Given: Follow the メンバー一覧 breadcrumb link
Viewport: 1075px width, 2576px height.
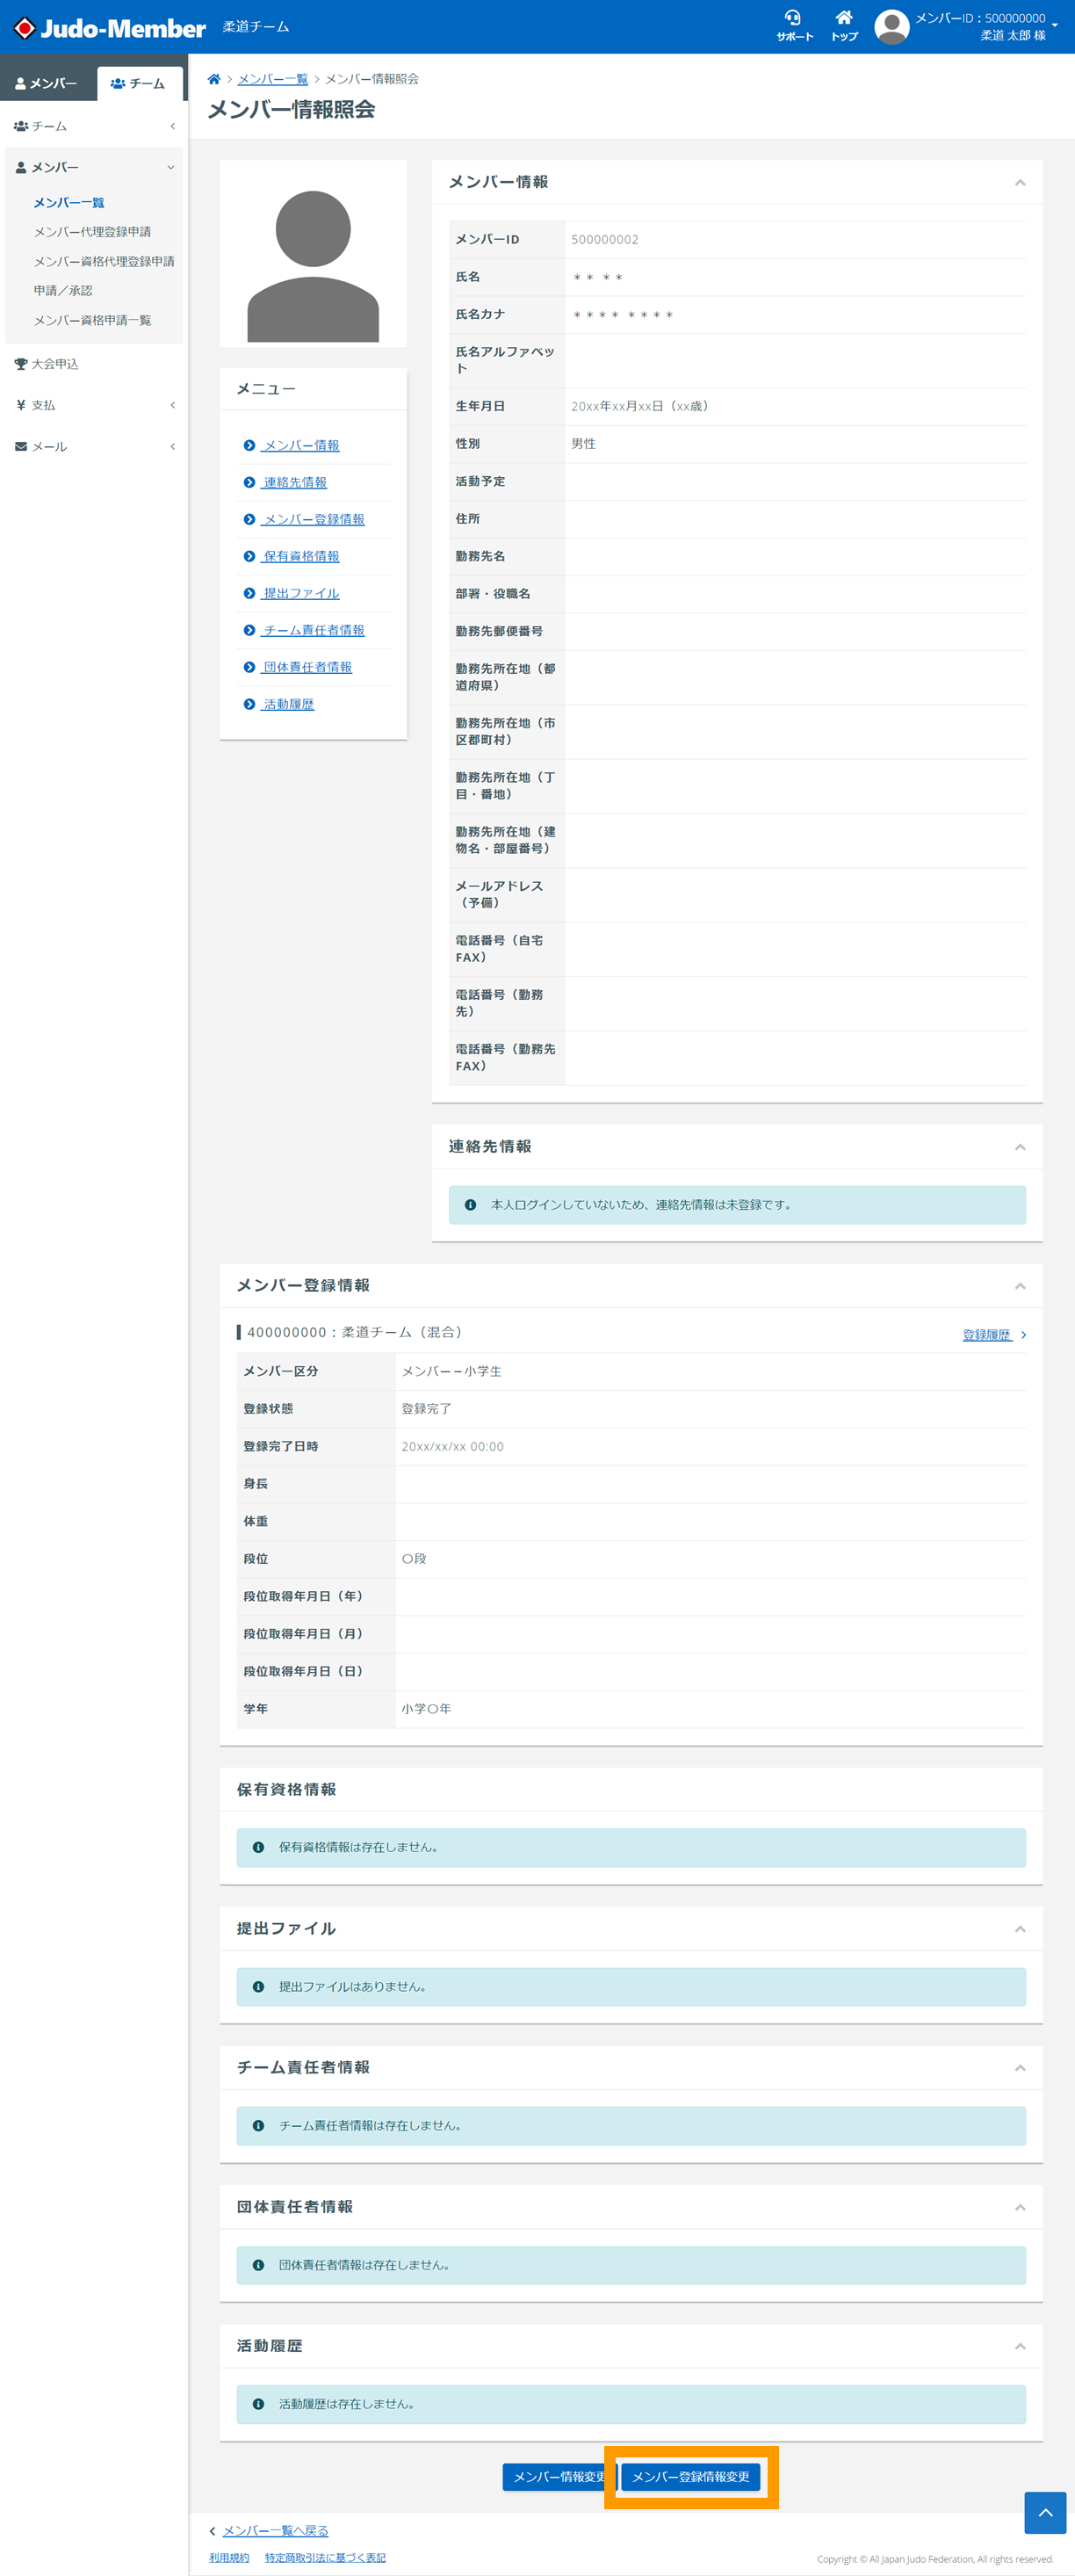Looking at the screenshot, I should coord(272,79).
